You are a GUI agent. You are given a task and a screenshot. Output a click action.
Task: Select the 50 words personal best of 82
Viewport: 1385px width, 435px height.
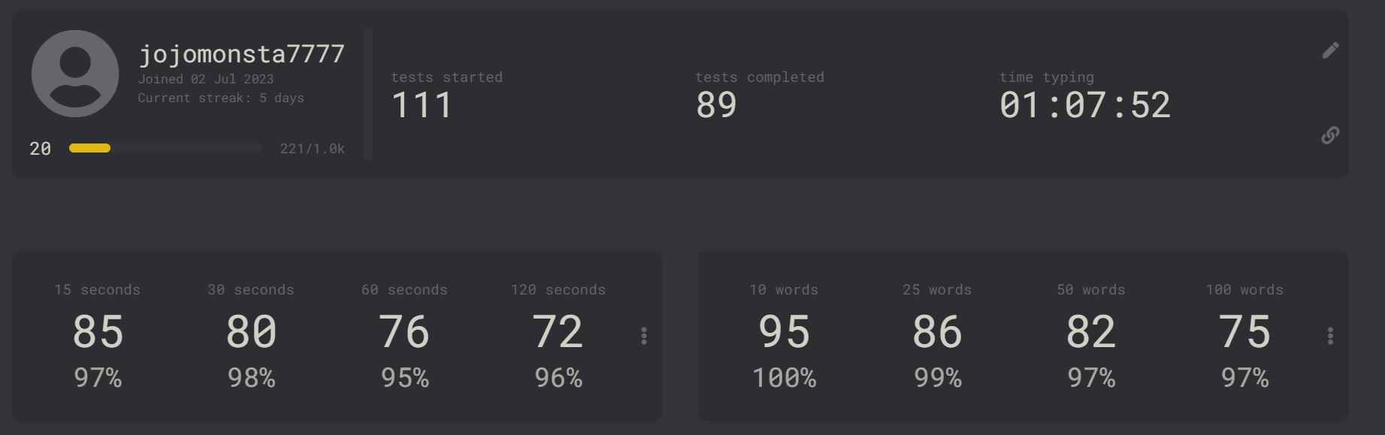pos(1091,332)
